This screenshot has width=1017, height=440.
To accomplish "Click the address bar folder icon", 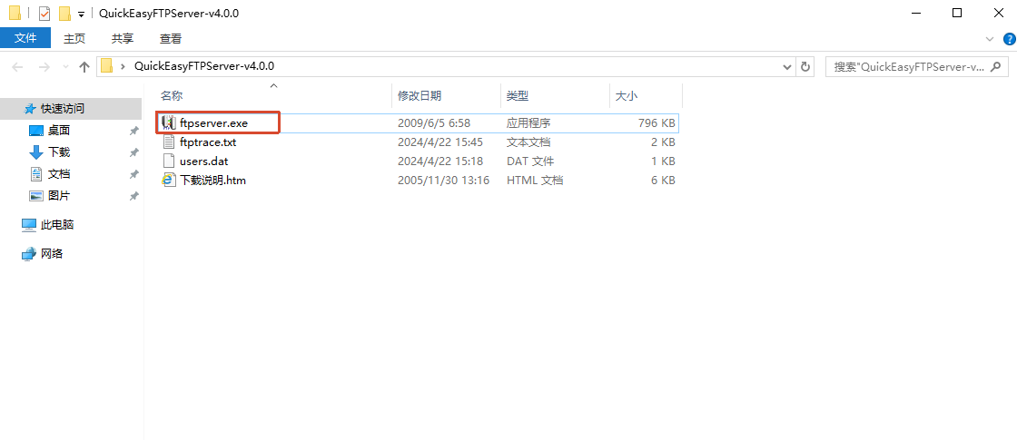I will coord(107,65).
